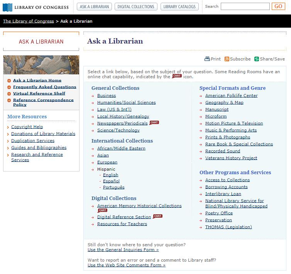
Task: Select Borrowing Accounts link
Action: point(226,187)
